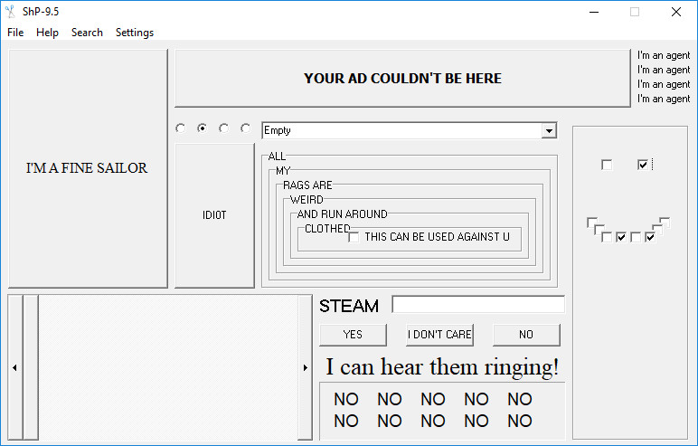Viewport: 698px width, 446px height.
Task: Click the text field next to STEAM
Action: (x=478, y=305)
